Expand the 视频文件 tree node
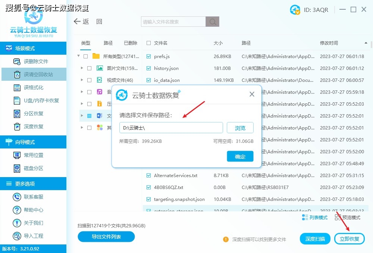 tap(83, 80)
